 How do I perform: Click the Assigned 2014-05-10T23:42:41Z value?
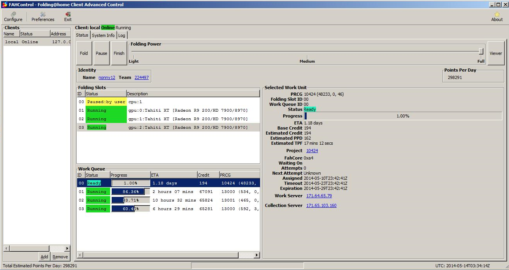325,178
